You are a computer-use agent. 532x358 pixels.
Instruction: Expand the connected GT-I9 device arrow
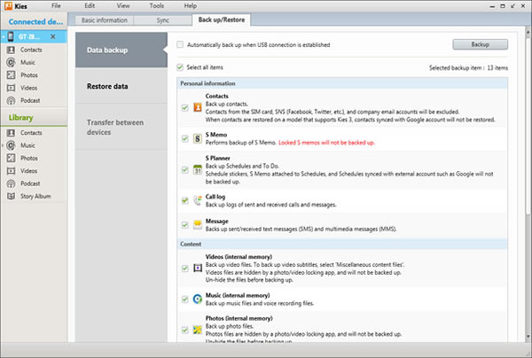tap(4, 37)
